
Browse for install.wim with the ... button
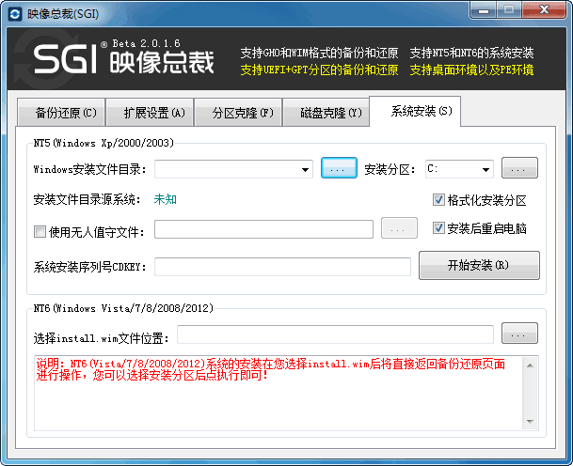519,334
